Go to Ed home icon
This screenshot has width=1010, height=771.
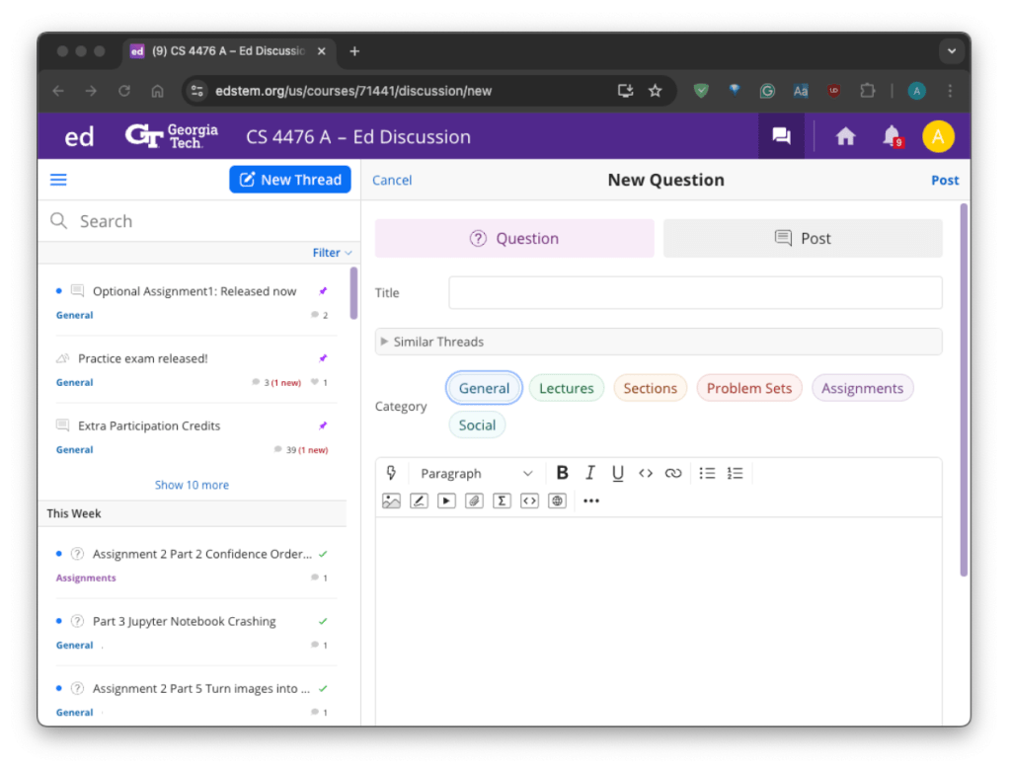(x=845, y=136)
